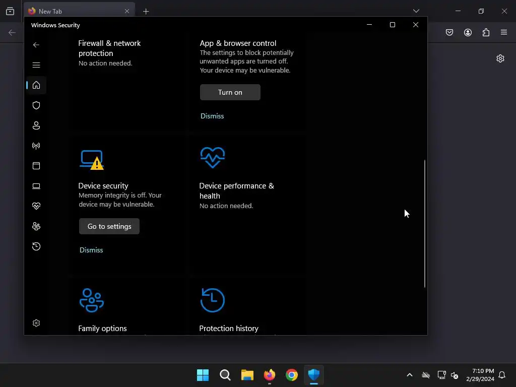The height and width of the screenshot is (387, 516).
Task: Open Firefox account icon
Action: point(468,32)
